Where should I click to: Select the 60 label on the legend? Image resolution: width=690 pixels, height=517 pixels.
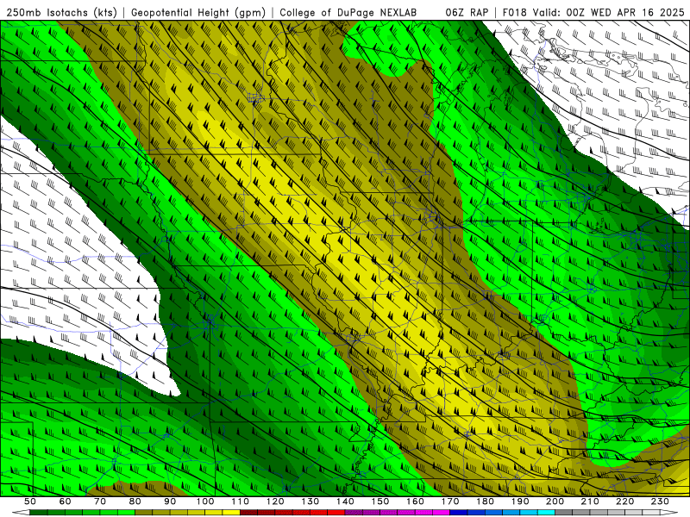point(65,501)
